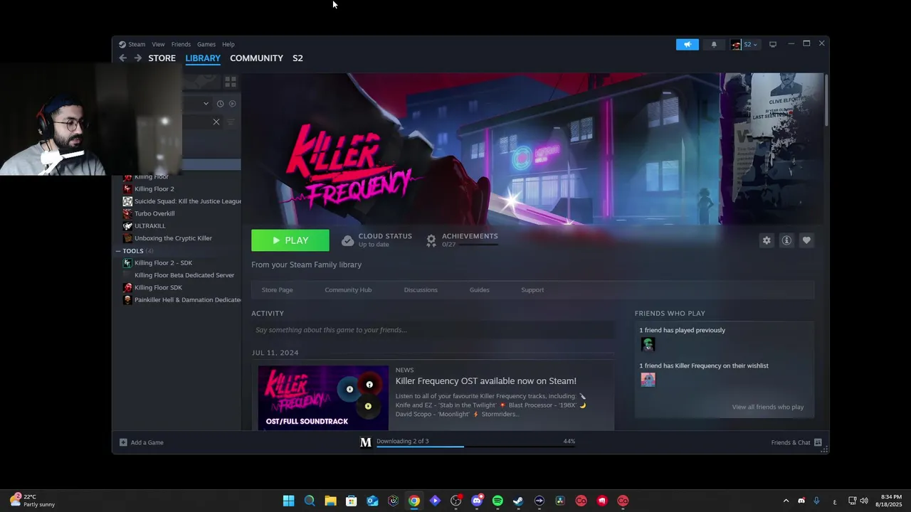Open the Steam notifications bell
This screenshot has width=911, height=512.
click(x=714, y=44)
